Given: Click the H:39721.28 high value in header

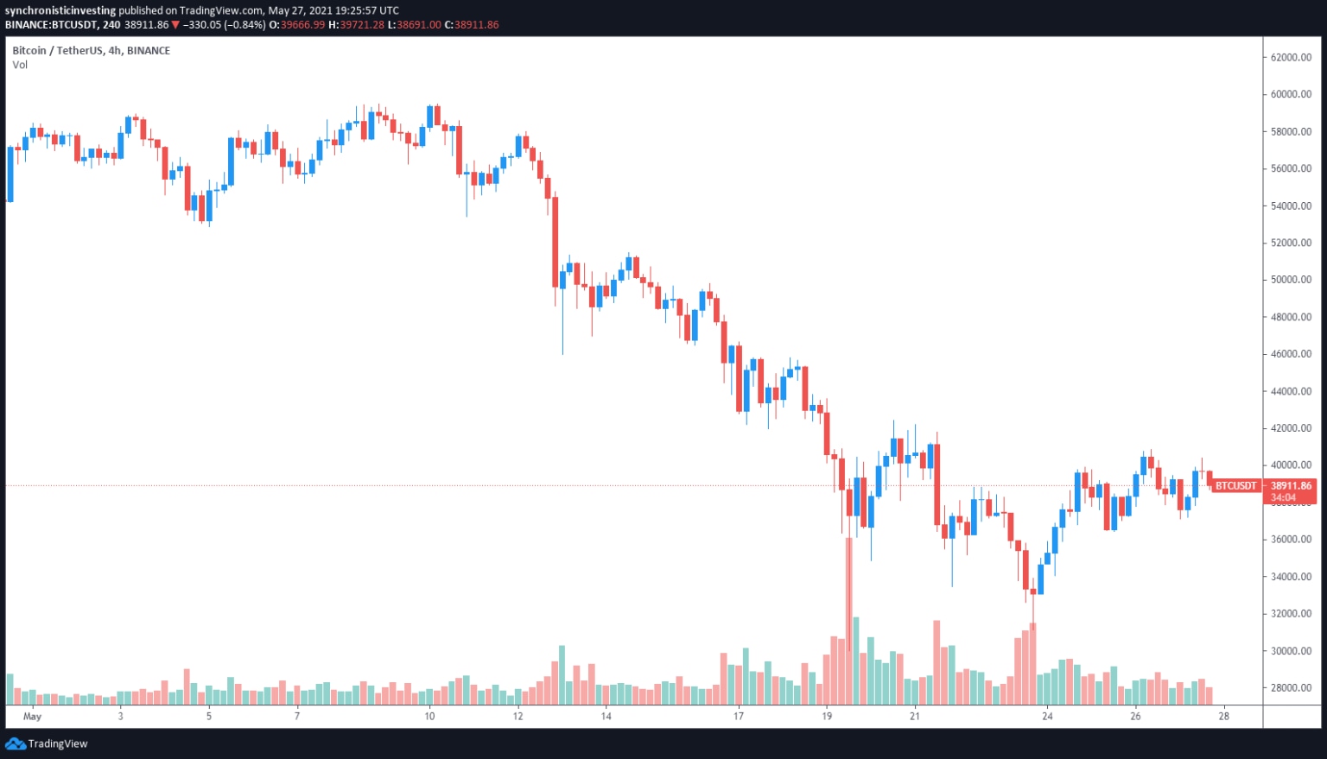Looking at the screenshot, I should coord(356,25).
